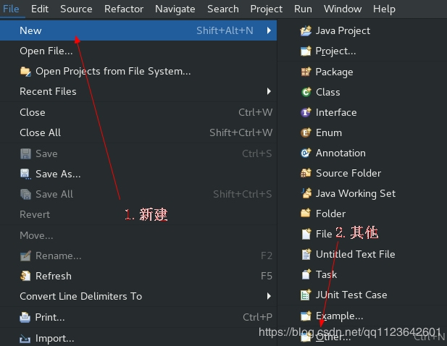Select Other... in New submenu

pyautogui.click(x=333, y=337)
